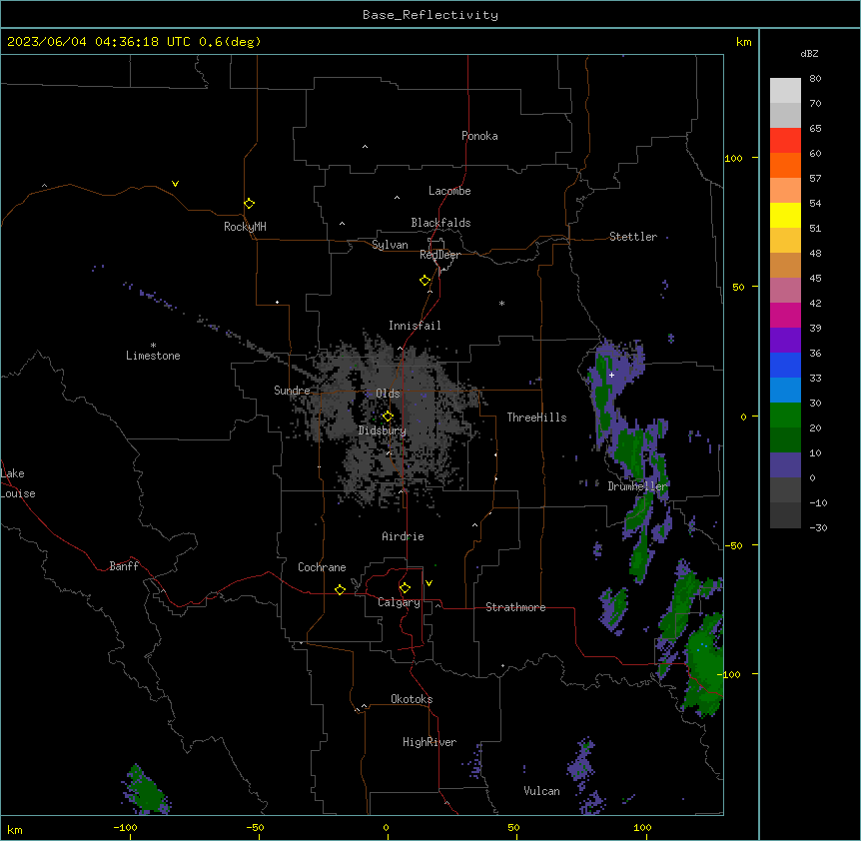Click the yellow marker below Cochrane
This screenshot has height=841, width=861.
coord(340,589)
